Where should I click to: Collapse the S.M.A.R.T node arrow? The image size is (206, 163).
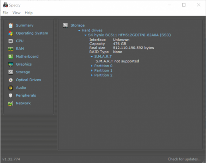92,57
